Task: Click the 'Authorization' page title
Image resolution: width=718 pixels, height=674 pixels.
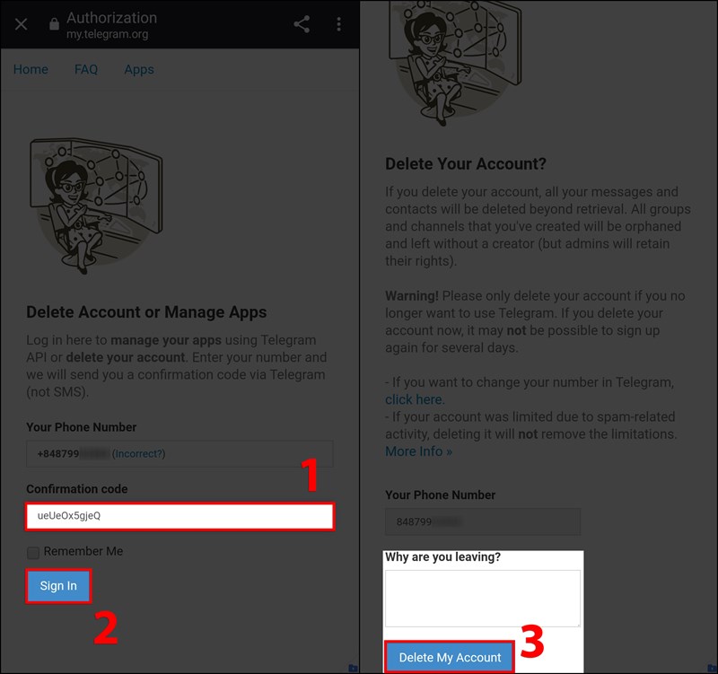Action: point(111,18)
